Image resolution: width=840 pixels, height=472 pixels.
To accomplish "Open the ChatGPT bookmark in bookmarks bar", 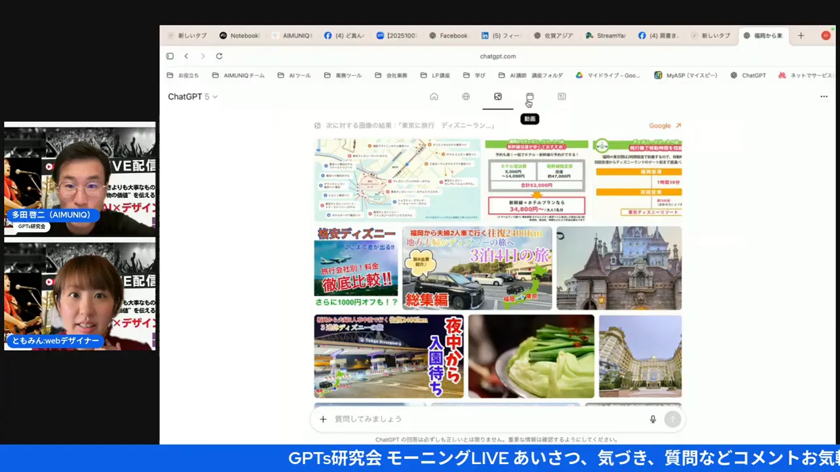I will coord(748,75).
